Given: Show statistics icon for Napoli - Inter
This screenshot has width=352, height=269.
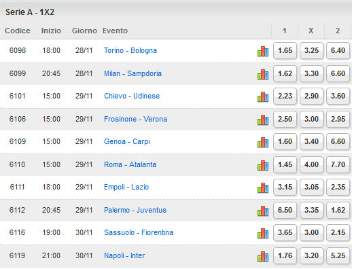Looking at the screenshot, I should point(263,256).
